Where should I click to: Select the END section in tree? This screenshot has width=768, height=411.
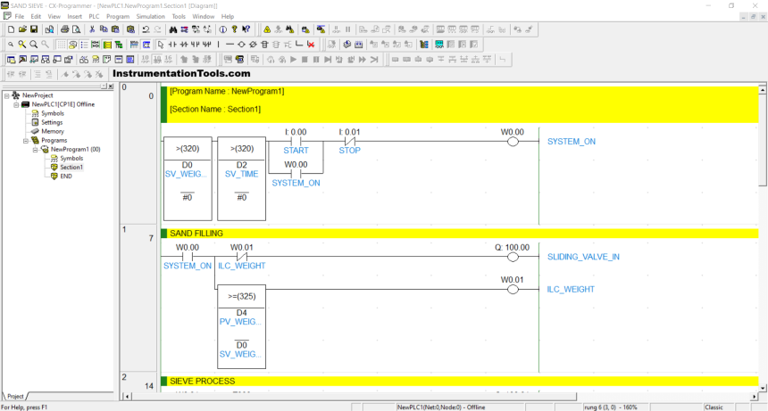pyautogui.click(x=65, y=176)
